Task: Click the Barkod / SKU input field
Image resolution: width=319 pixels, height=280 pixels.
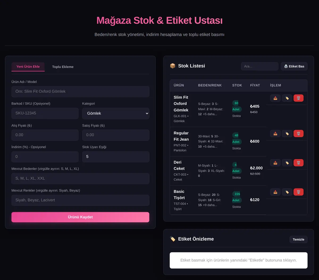Action: (x=45, y=113)
